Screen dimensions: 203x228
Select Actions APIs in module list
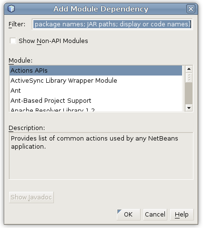(x=96, y=70)
